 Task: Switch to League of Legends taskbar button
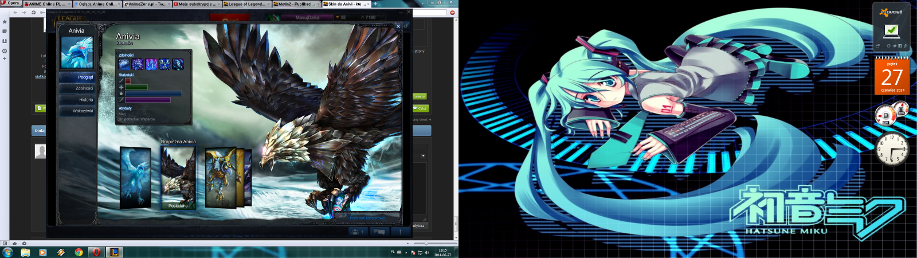[x=115, y=252]
